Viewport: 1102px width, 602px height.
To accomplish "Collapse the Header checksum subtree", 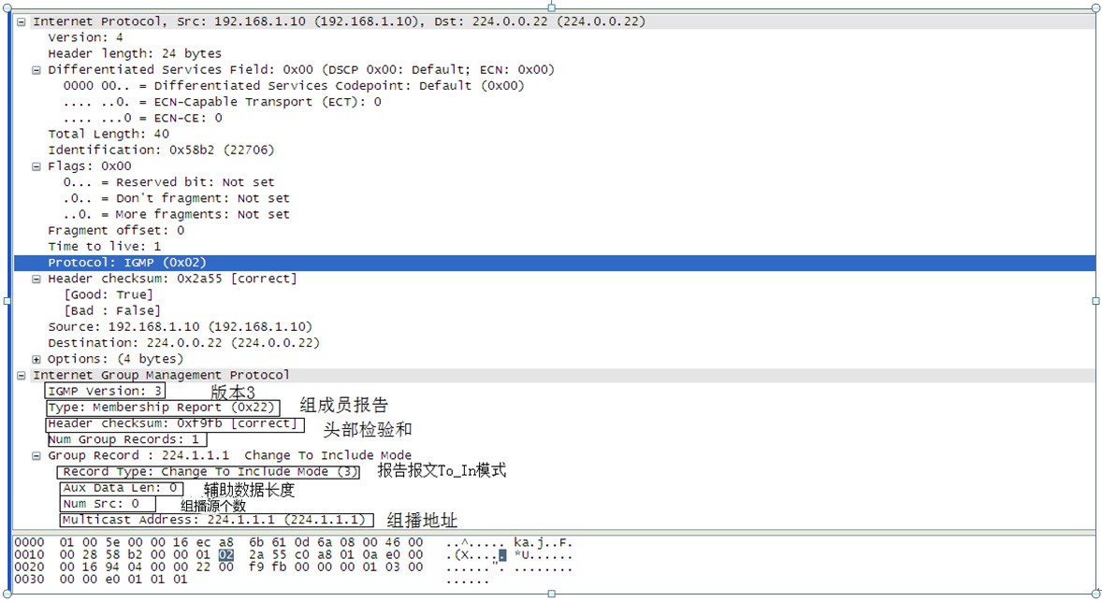I will [x=35, y=278].
